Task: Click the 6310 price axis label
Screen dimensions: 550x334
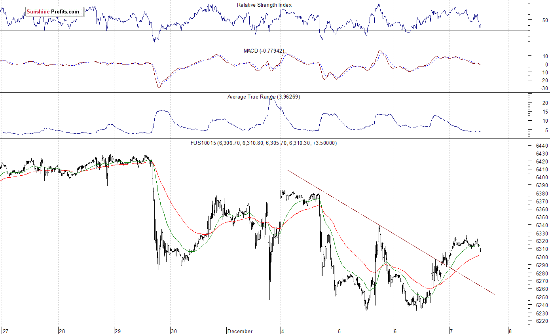Action: pyautogui.click(x=542, y=249)
